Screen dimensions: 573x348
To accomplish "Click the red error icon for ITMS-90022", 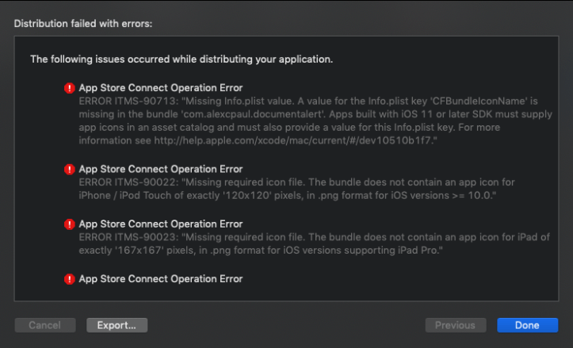I will click(x=70, y=169).
